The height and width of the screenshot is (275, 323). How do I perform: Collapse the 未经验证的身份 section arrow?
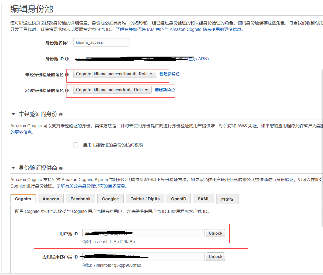coord(13,114)
